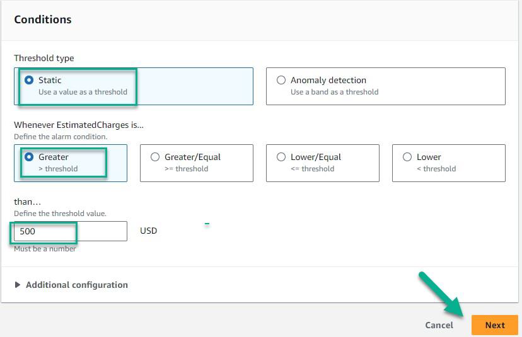Click the USD currency label
The height and width of the screenshot is (337, 522).
point(148,231)
